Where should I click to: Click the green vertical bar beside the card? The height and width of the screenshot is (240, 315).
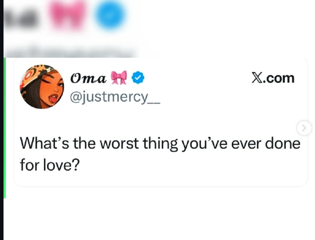tap(4, 127)
